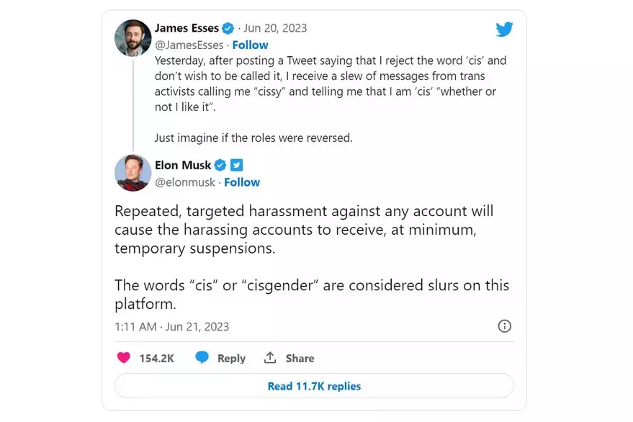Viewport: 633px width, 422px height.
Task: Click the Twitter bird logo
Action: [x=504, y=30]
